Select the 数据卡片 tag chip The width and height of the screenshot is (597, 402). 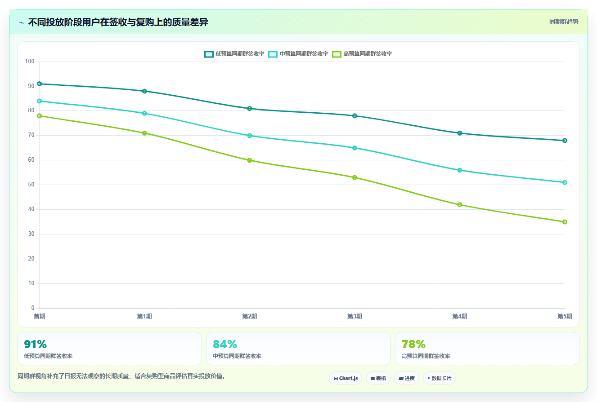(439, 378)
